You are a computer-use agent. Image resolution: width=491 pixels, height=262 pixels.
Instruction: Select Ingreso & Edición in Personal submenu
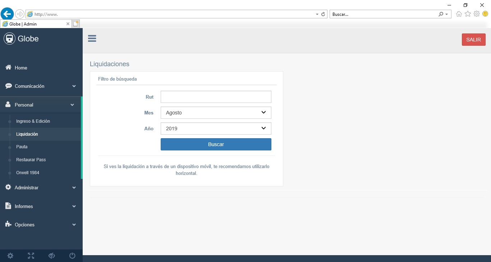(33, 121)
